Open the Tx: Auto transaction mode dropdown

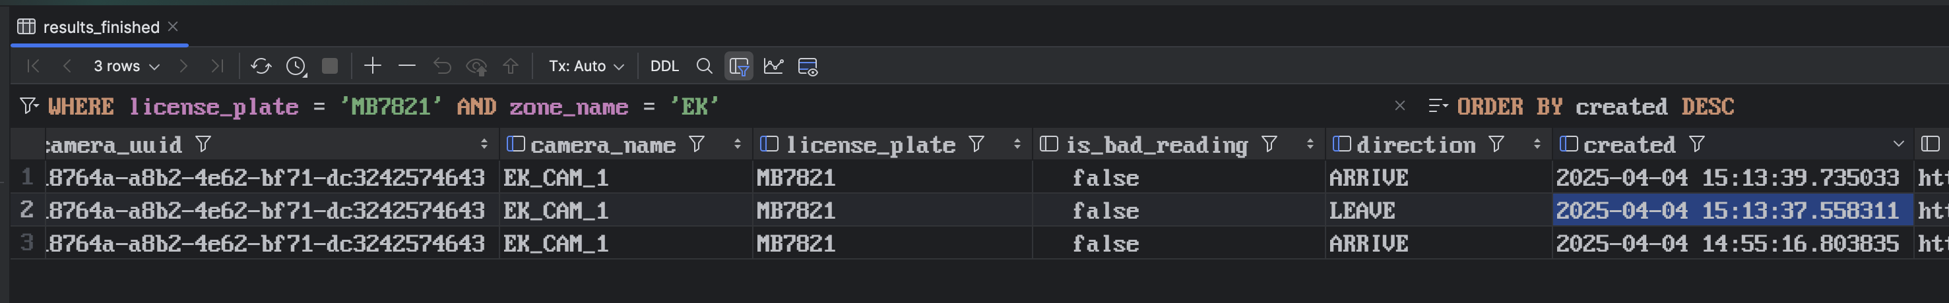tap(587, 67)
